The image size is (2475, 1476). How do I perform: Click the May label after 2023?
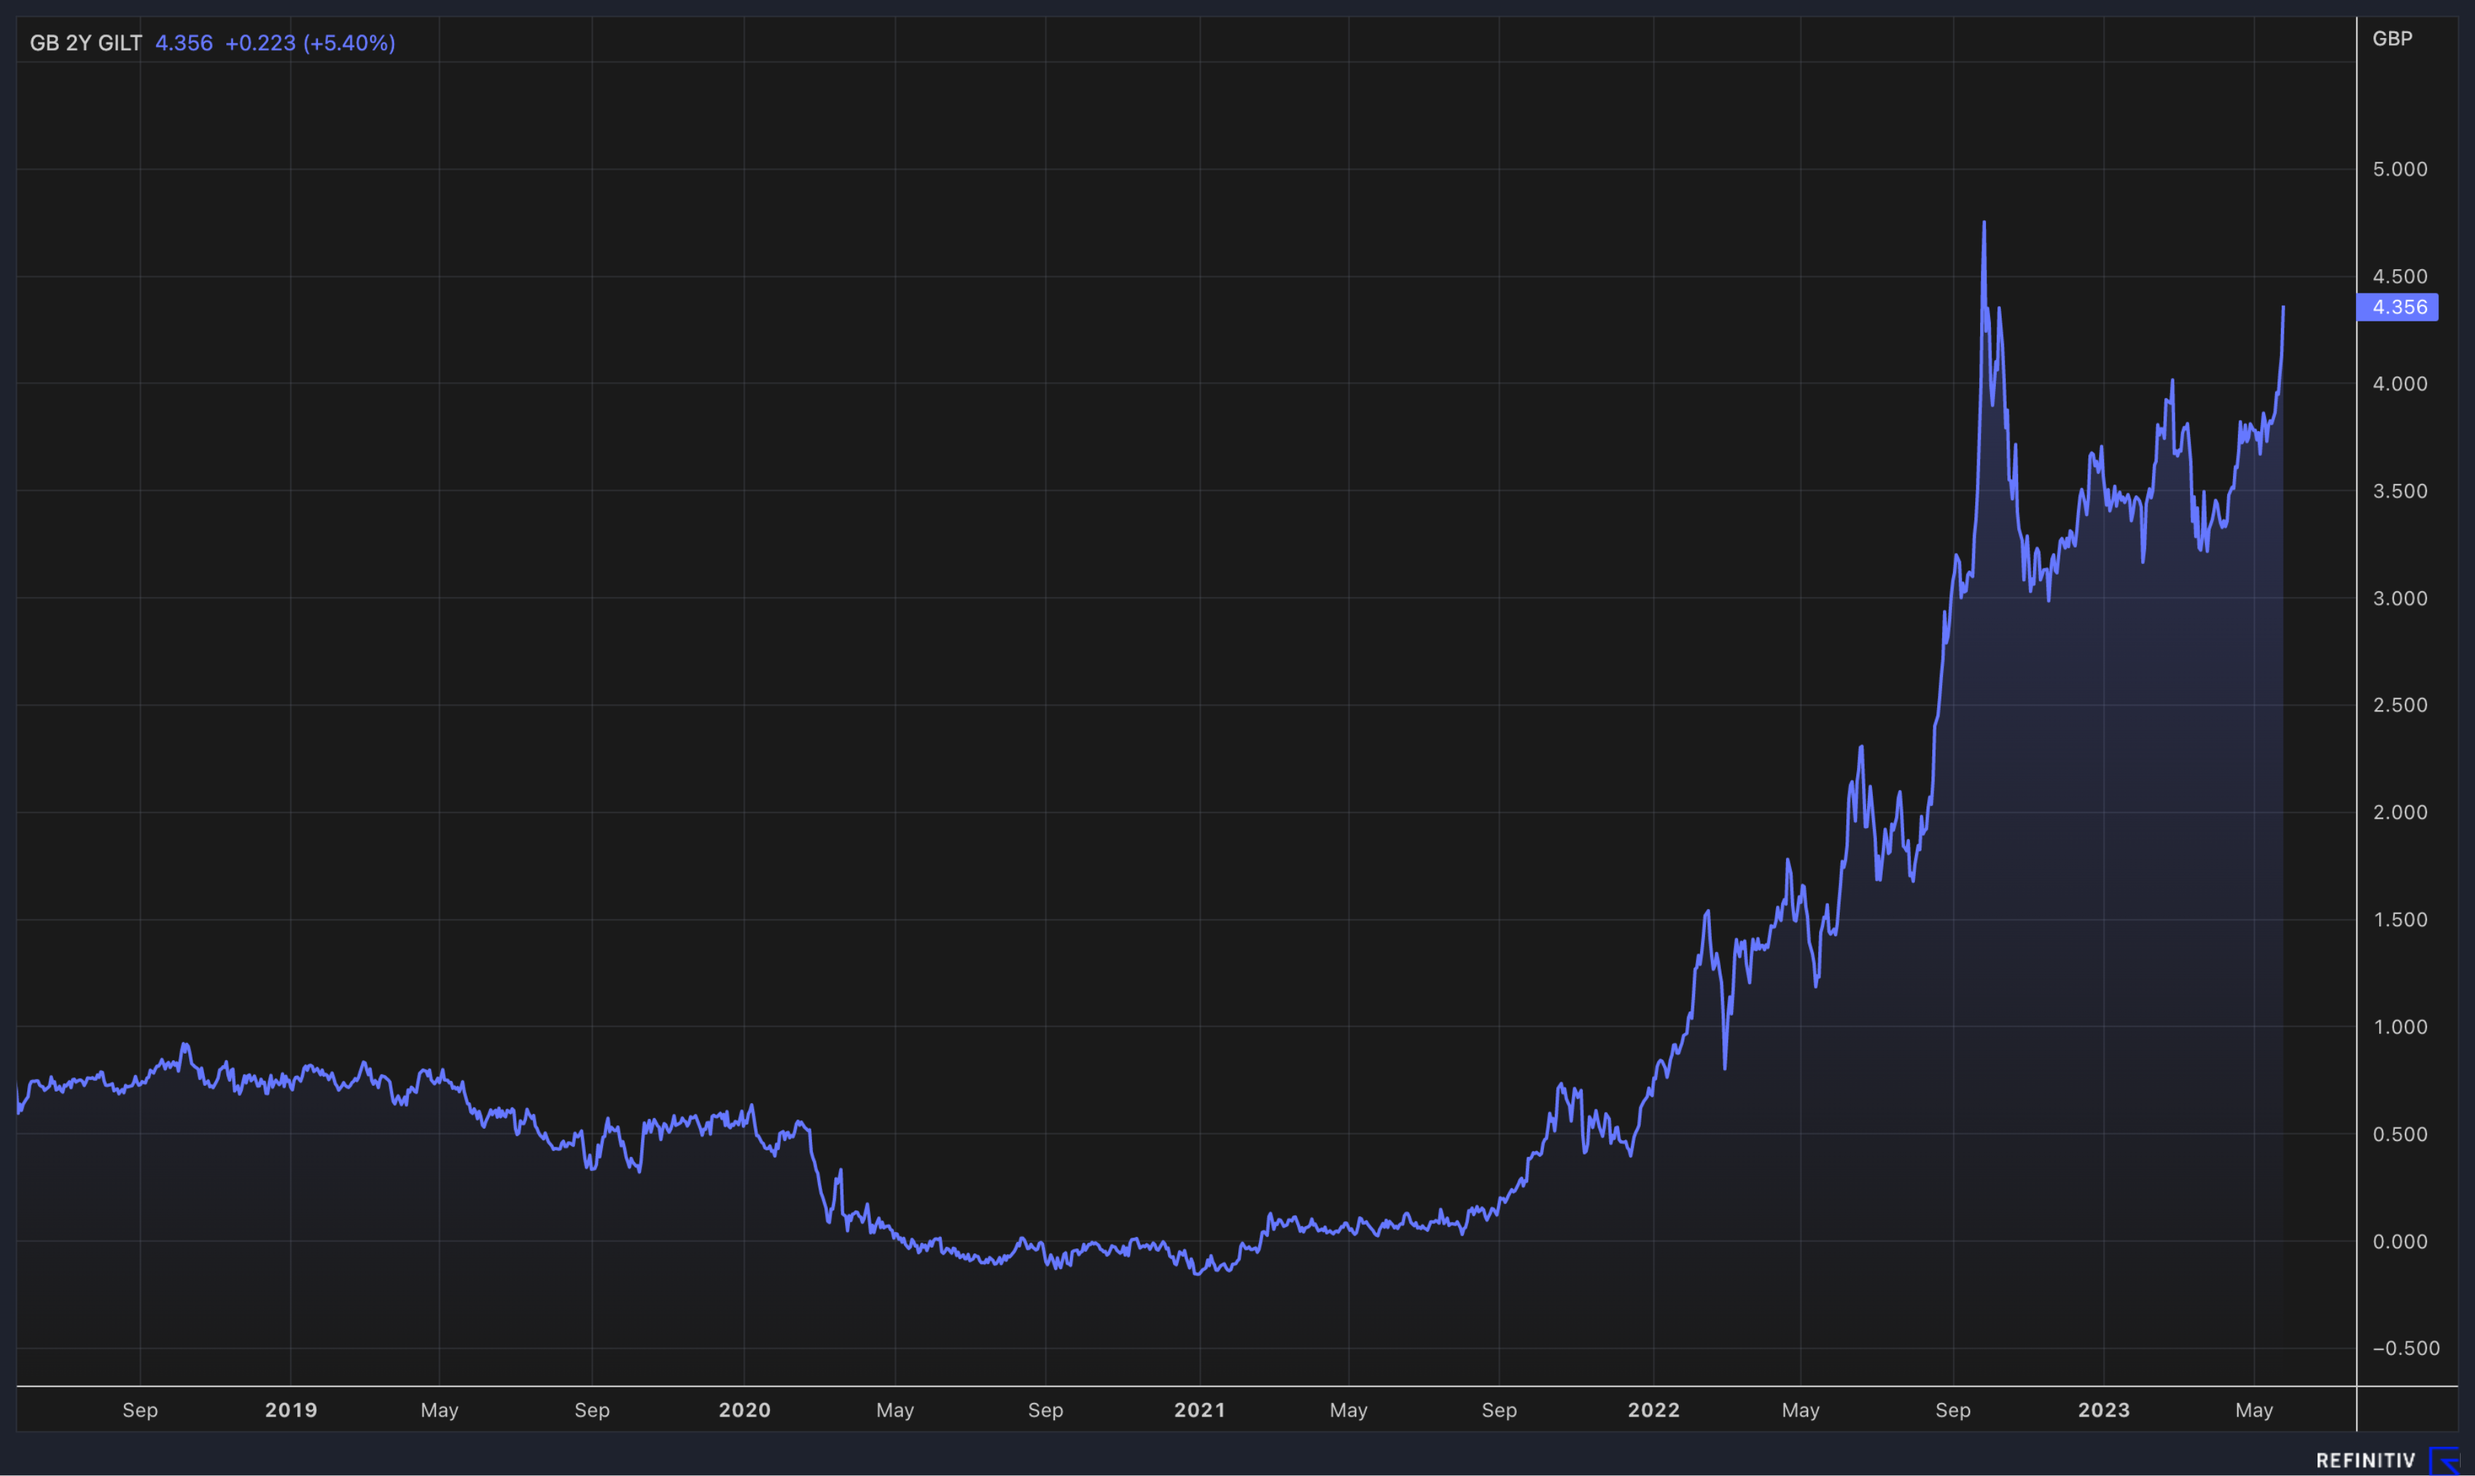pyautogui.click(x=2254, y=1410)
